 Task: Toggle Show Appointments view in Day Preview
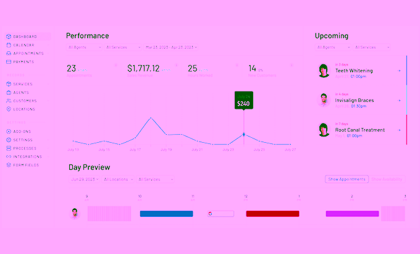point(346,179)
